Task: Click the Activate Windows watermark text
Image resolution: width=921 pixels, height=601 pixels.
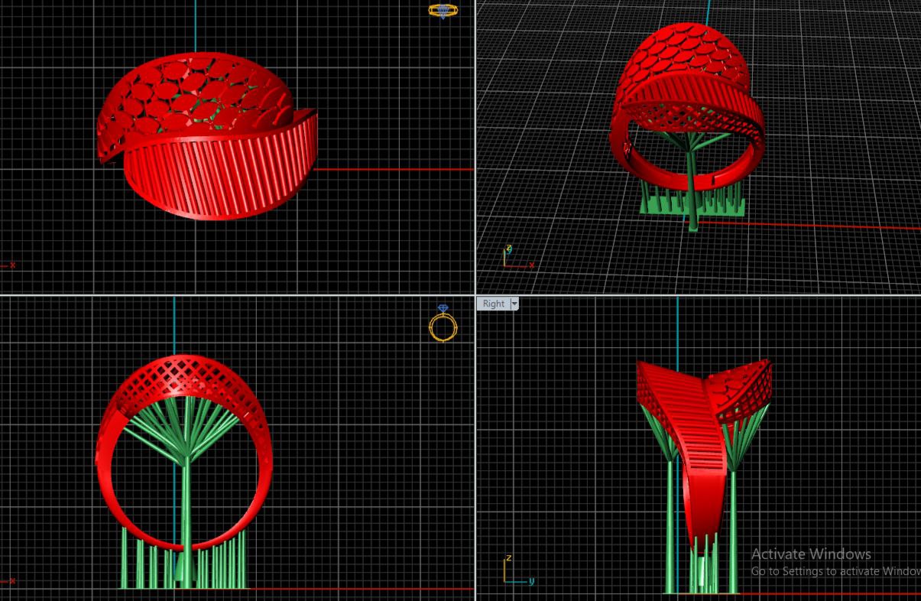Action: tap(810, 554)
